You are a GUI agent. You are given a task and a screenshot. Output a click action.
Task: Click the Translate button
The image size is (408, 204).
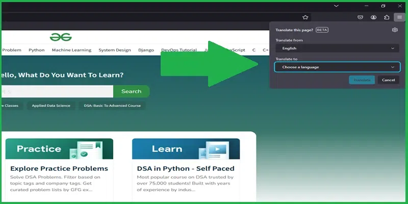362,80
